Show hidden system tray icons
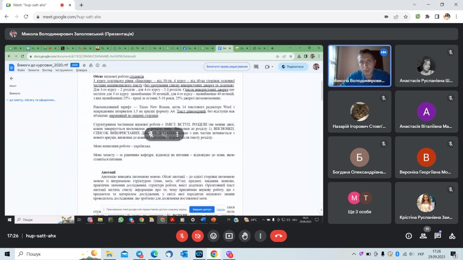The height and width of the screenshot is (260, 463). click(x=354, y=254)
